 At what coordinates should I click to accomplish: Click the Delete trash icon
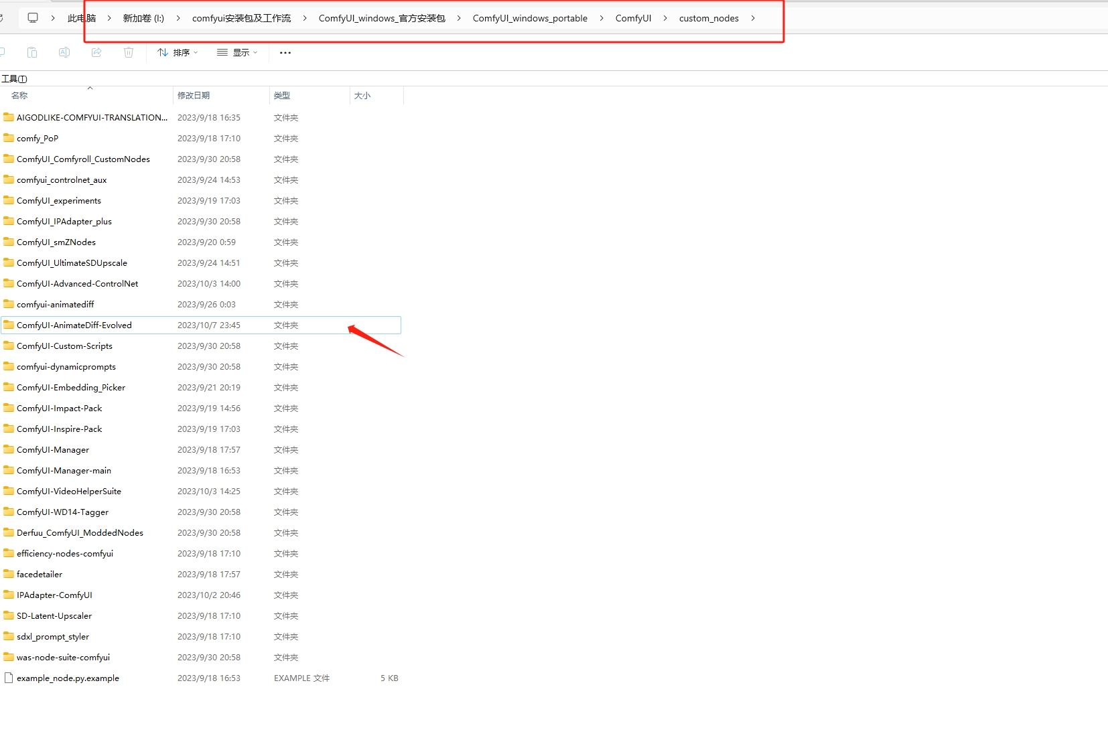point(129,52)
